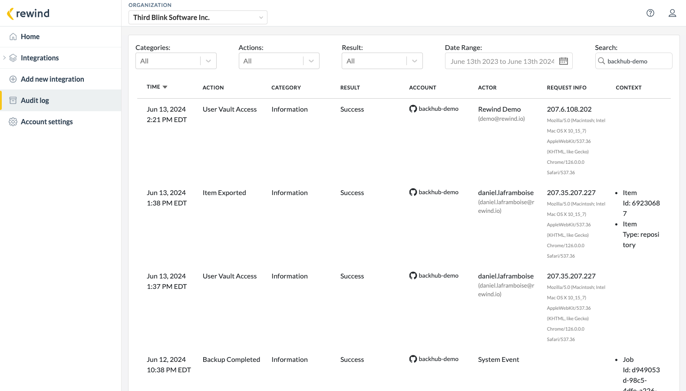The image size is (686, 391).
Task: Open Integrations menu item
Action: pyautogui.click(x=60, y=58)
